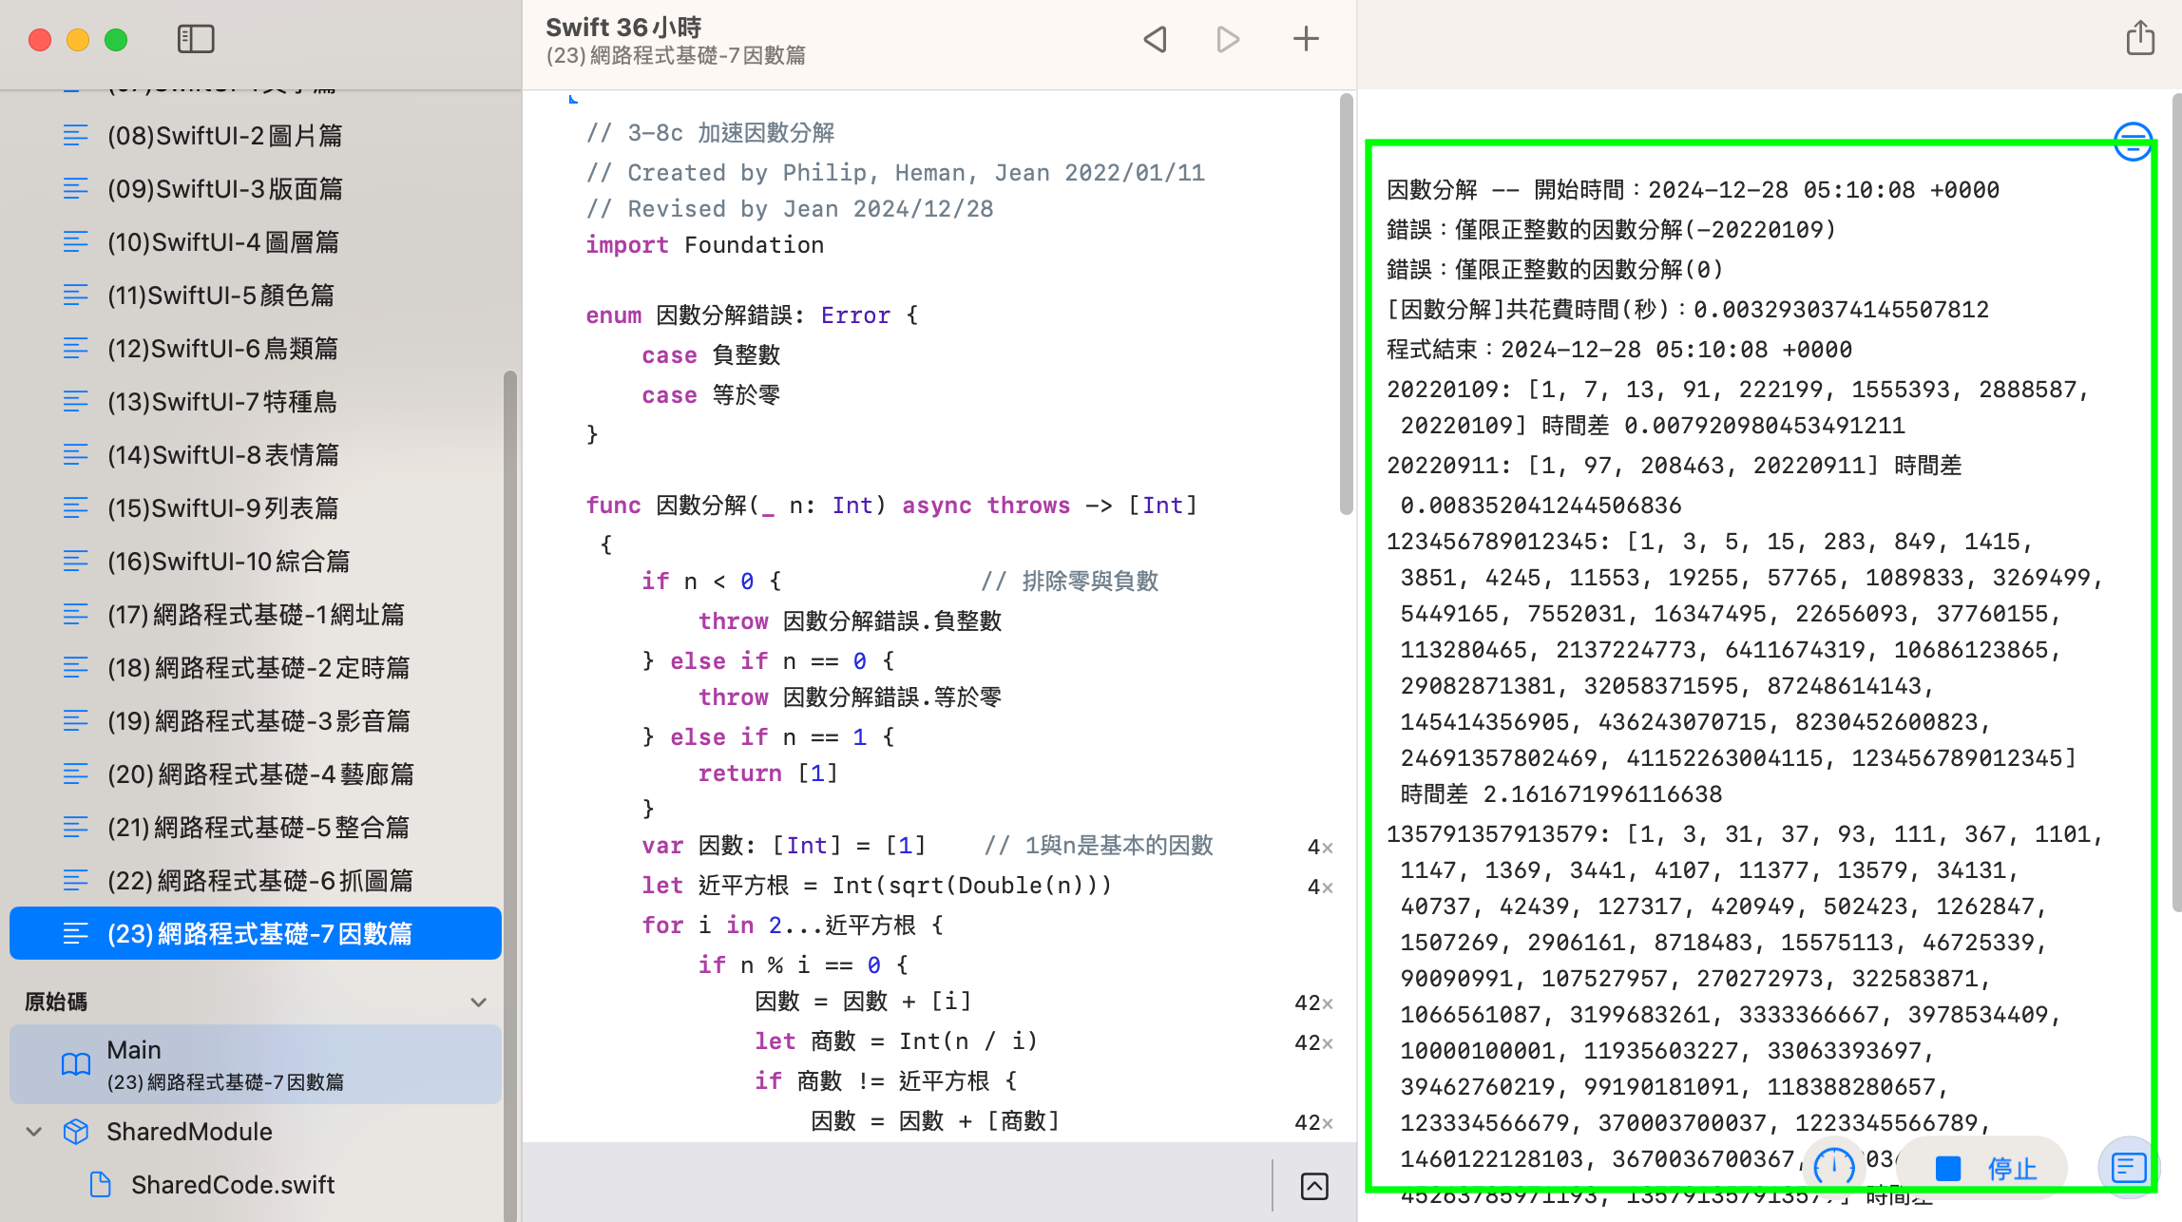This screenshot has width=2182, height=1222.
Task: Click the plus add button in toolbar
Action: click(1306, 39)
